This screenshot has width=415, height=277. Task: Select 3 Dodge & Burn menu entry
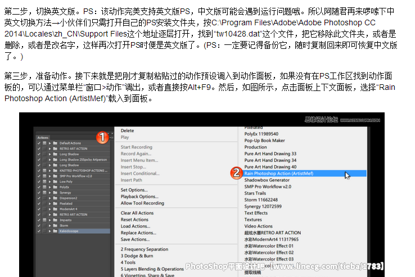click(x=137, y=256)
